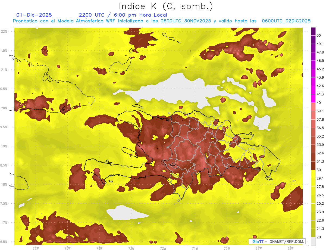The image size is (326, 252).
Task: Click the 73W longitude label
Action: tap(131, 248)
